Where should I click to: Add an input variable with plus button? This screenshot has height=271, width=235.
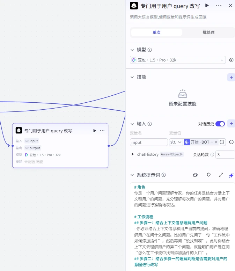point(231,124)
